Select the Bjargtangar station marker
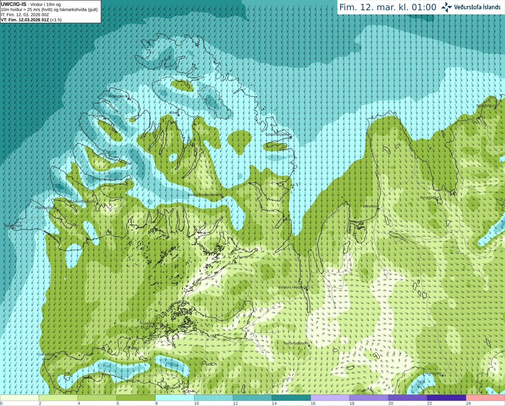 [13, 228]
